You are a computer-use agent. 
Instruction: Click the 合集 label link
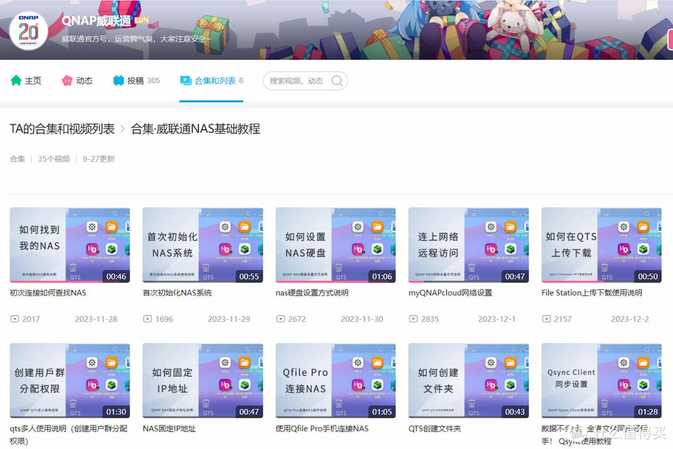[17, 158]
